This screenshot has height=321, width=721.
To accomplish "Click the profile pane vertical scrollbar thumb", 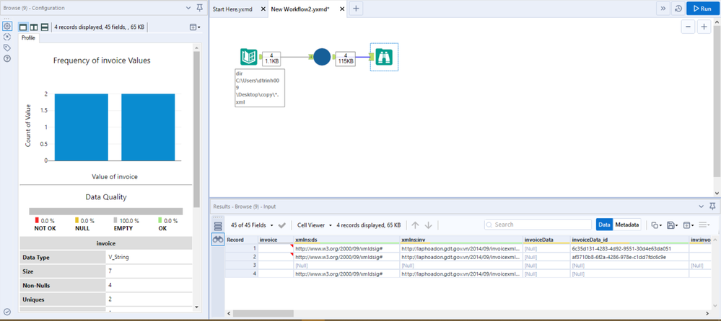I will pyautogui.click(x=196, y=129).
